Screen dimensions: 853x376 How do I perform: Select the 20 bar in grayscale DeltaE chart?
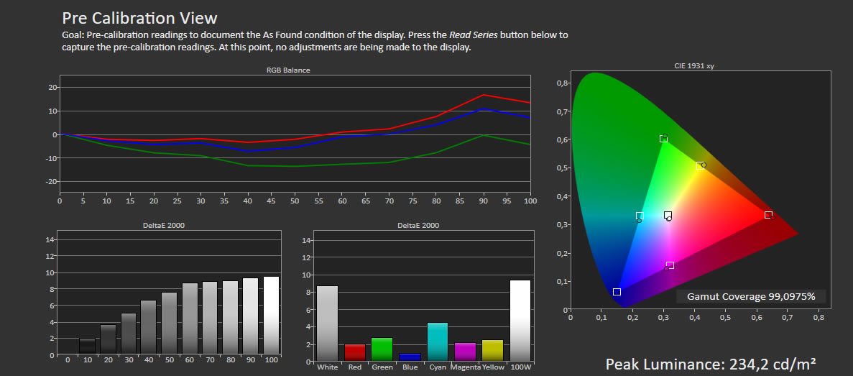click(x=108, y=339)
